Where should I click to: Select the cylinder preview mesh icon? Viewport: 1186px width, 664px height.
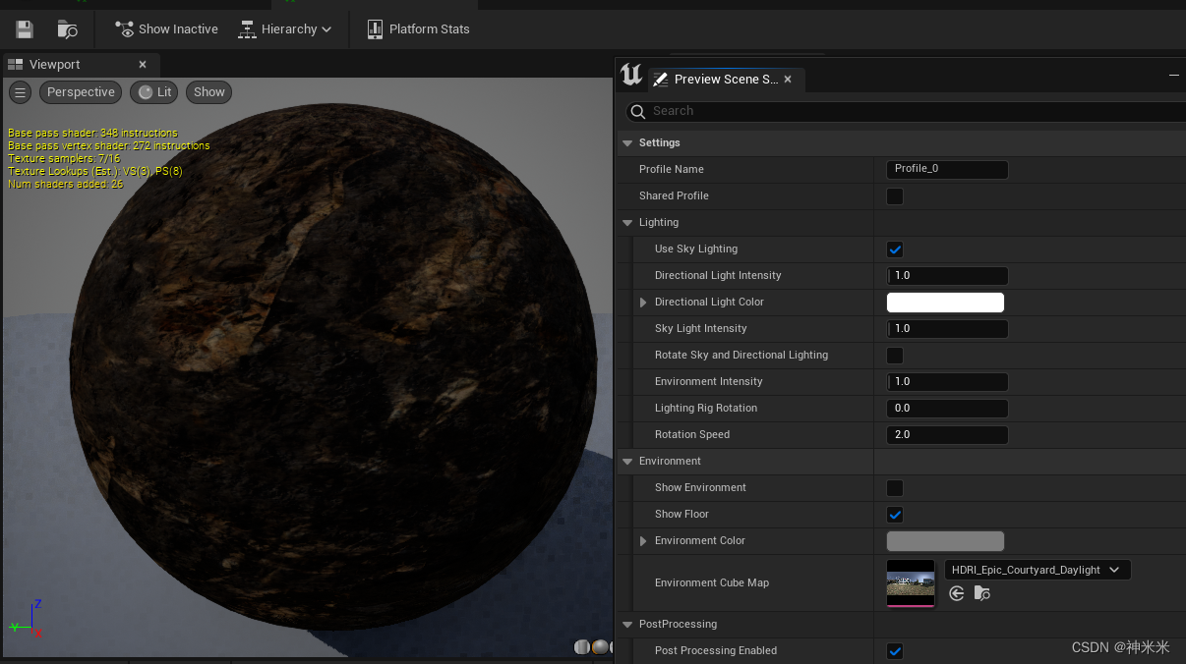(x=582, y=647)
